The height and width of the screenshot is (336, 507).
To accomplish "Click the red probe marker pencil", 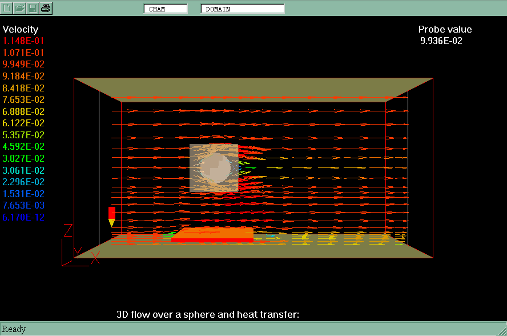I will (x=112, y=216).
